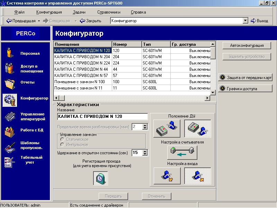The width and height of the screenshot is (277, 208).
Task: Click the Автоконфигурация button
Action: (247, 45)
